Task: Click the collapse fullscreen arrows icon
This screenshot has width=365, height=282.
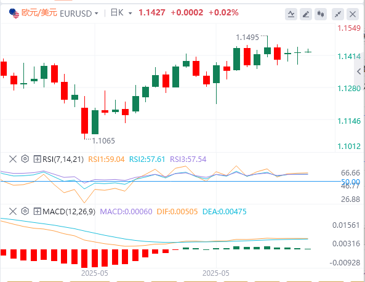Action: coord(338,14)
